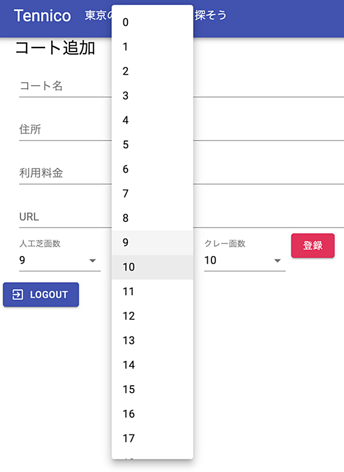Select option 7 in the list
Image resolution: width=344 pixels, height=472 pixels.
pos(152,194)
